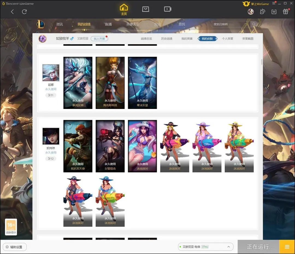Focus the 搜索召唤师 search field
This screenshot has width=295, height=254.
[x=231, y=24]
